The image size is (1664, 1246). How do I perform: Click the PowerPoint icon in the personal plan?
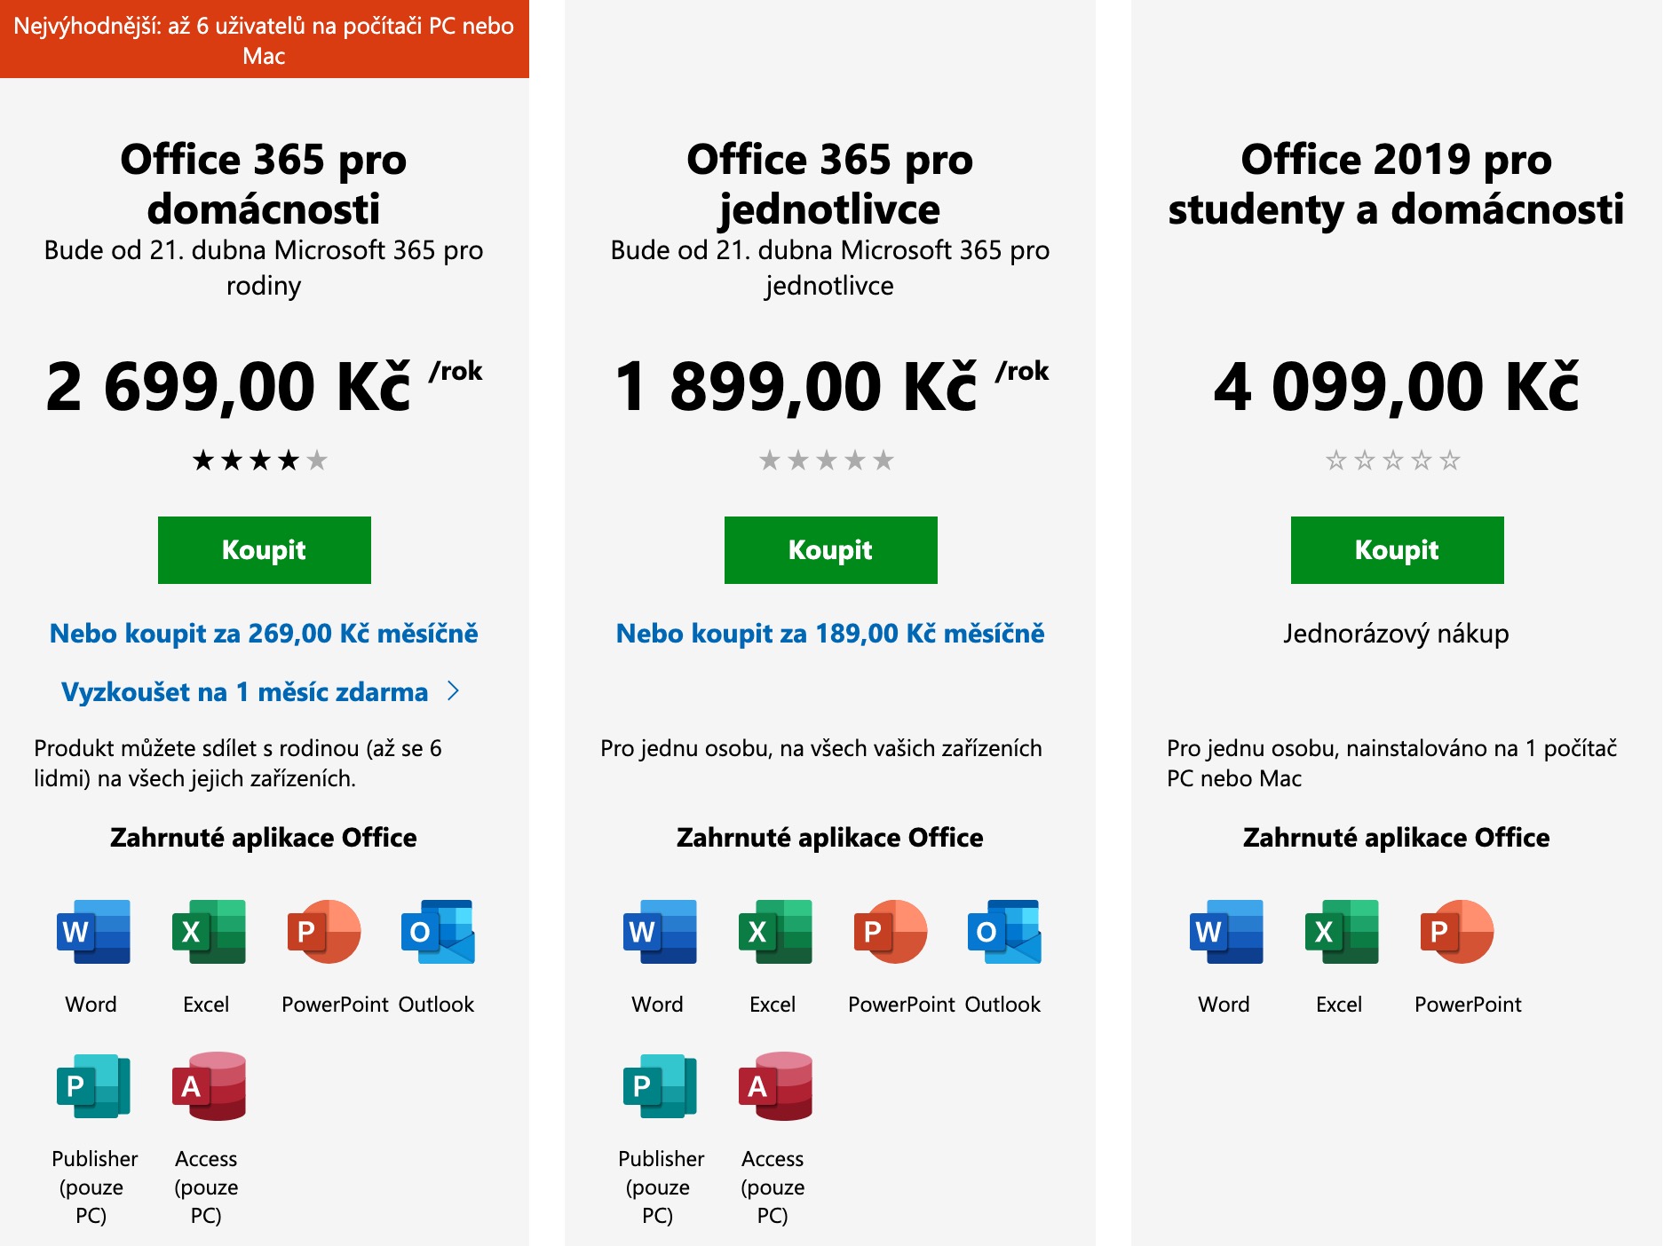[x=890, y=932]
